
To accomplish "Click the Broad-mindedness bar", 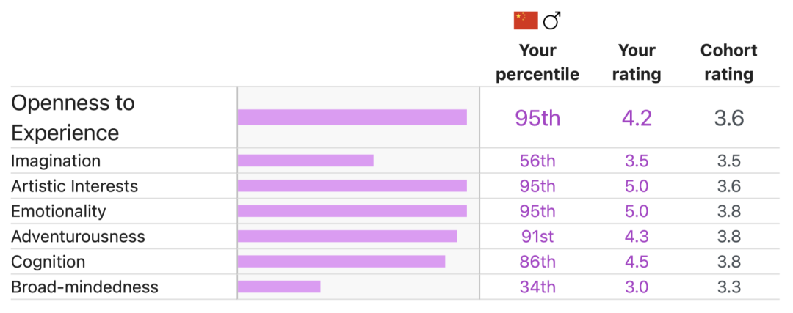I will coord(279,287).
